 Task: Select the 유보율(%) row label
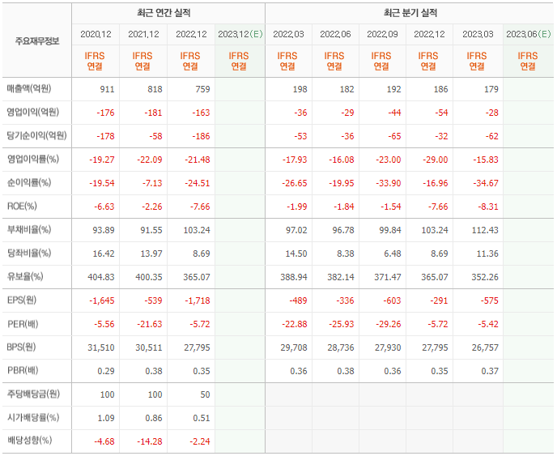point(25,276)
